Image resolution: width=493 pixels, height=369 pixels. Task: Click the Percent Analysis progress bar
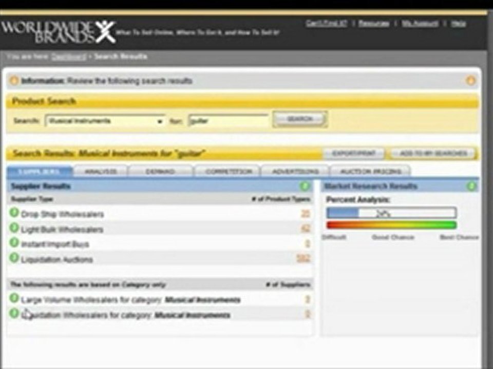(391, 213)
